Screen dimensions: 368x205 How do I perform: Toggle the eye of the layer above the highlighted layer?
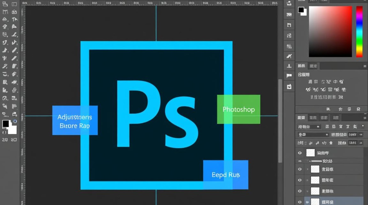pyautogui.click(x=300, y=191)
